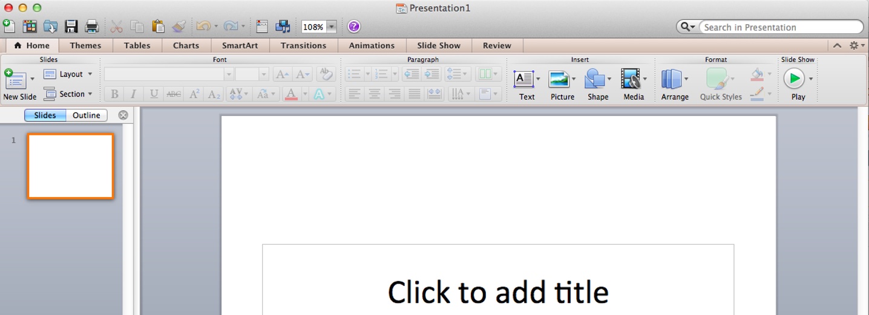Open the Text Direction dropdown
The width and height of the screenshot is (869, 315).
point(461,94)
